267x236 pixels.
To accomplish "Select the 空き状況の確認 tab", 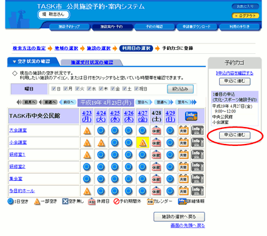I will click(x=33, y=62).
